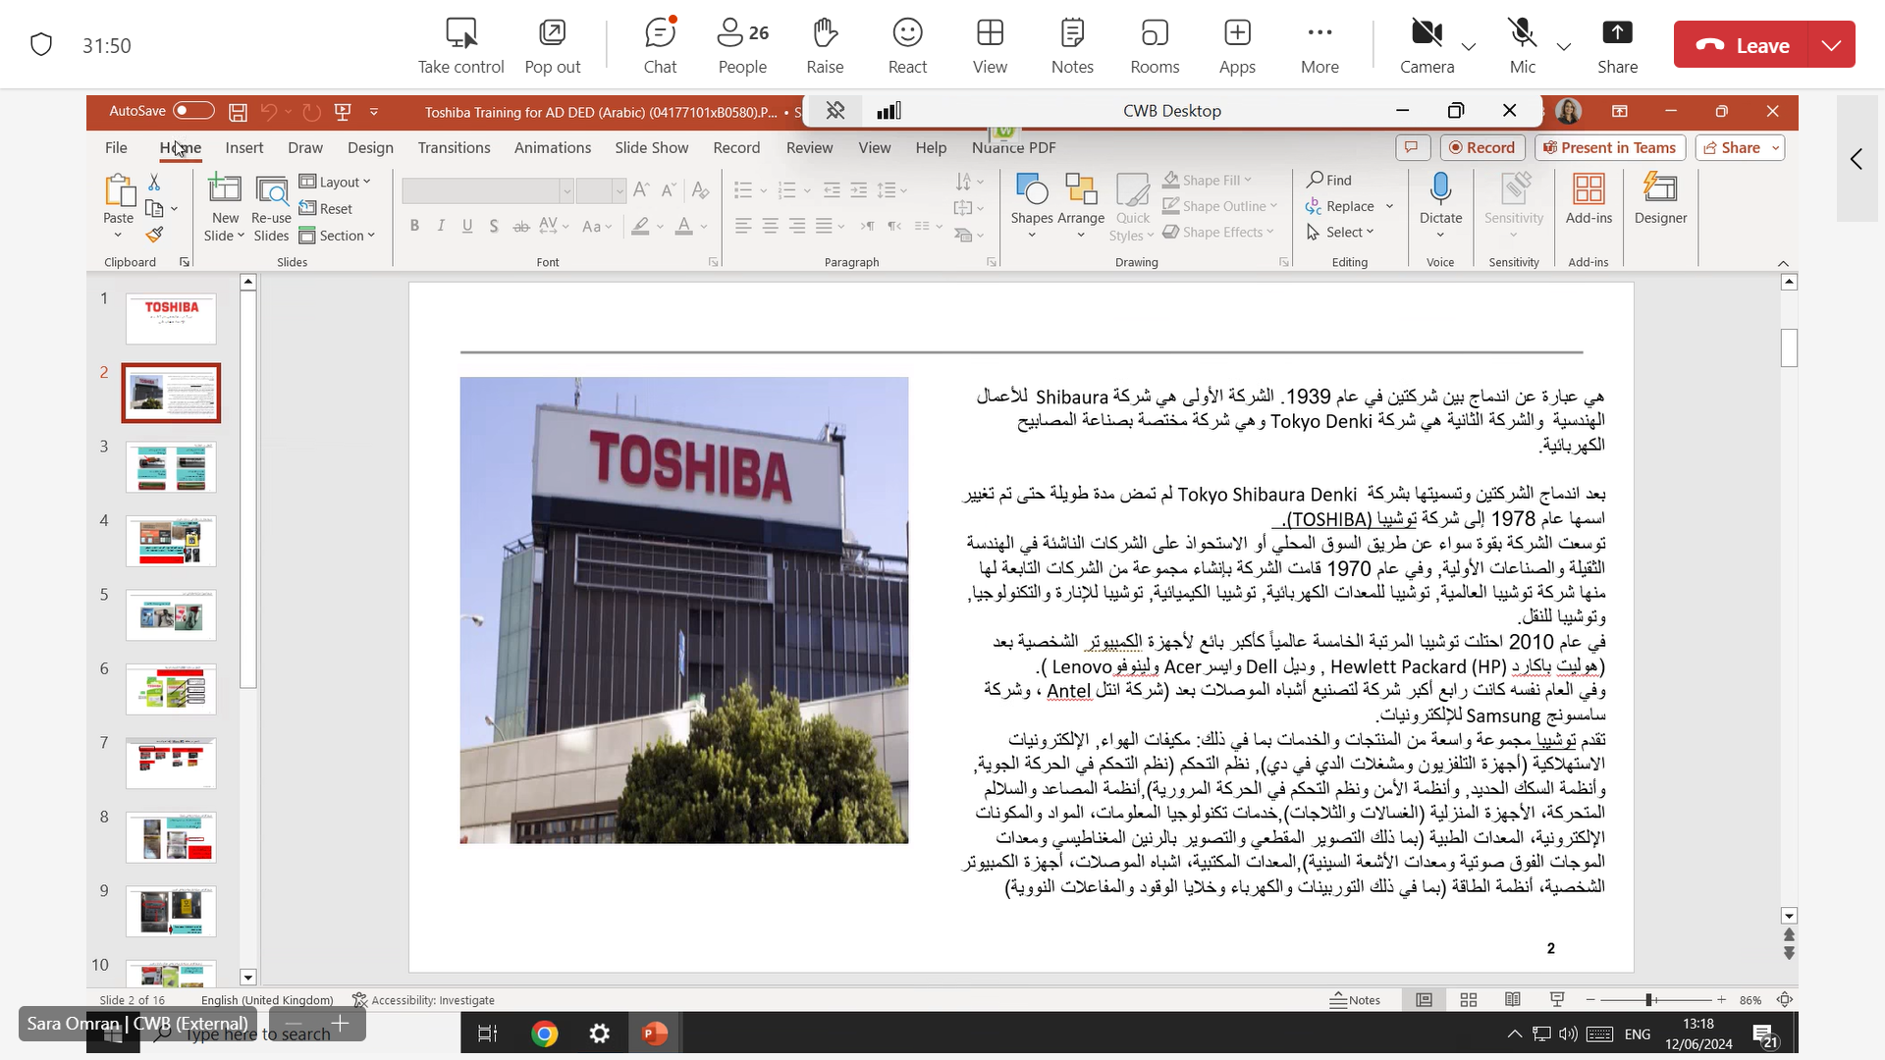Screen dimensions: 1885x1060
Task: Click the Dictate microphone icon
Action: point(1440,189)
